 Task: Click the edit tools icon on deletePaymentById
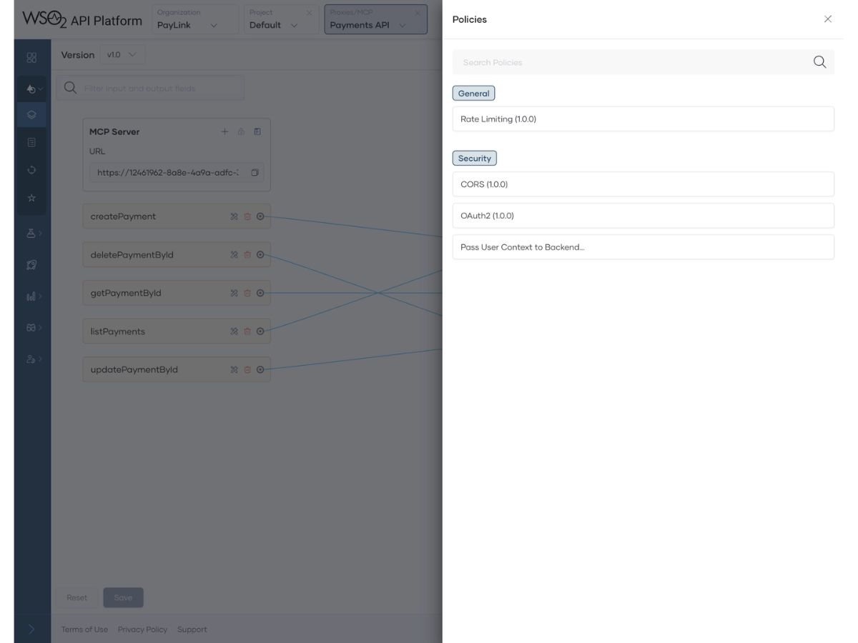pos(234,254)
